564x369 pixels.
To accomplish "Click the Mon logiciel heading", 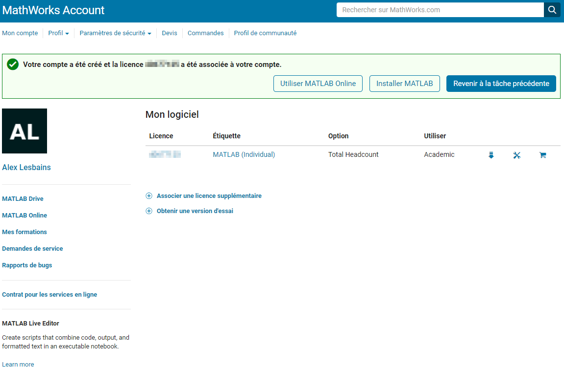I will click(x=172, y=114).
